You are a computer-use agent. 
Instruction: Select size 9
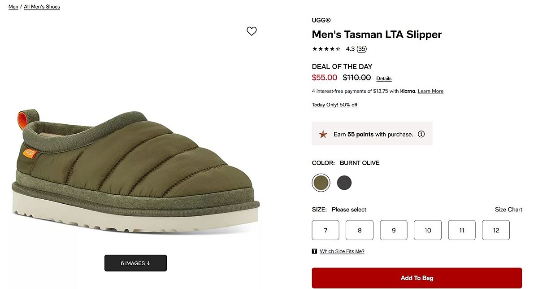click(x=394, y=230)
